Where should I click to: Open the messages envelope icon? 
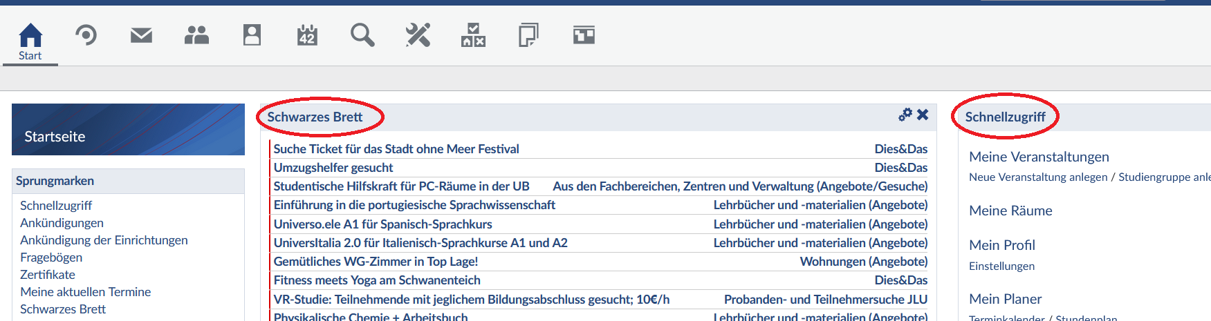click(x=141, y=35)
